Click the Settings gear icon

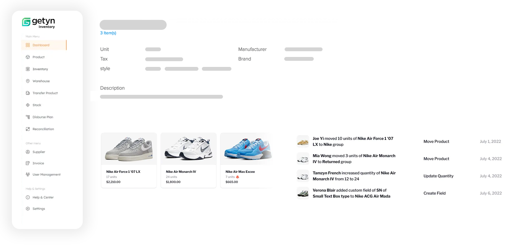[x=28, y=209]
